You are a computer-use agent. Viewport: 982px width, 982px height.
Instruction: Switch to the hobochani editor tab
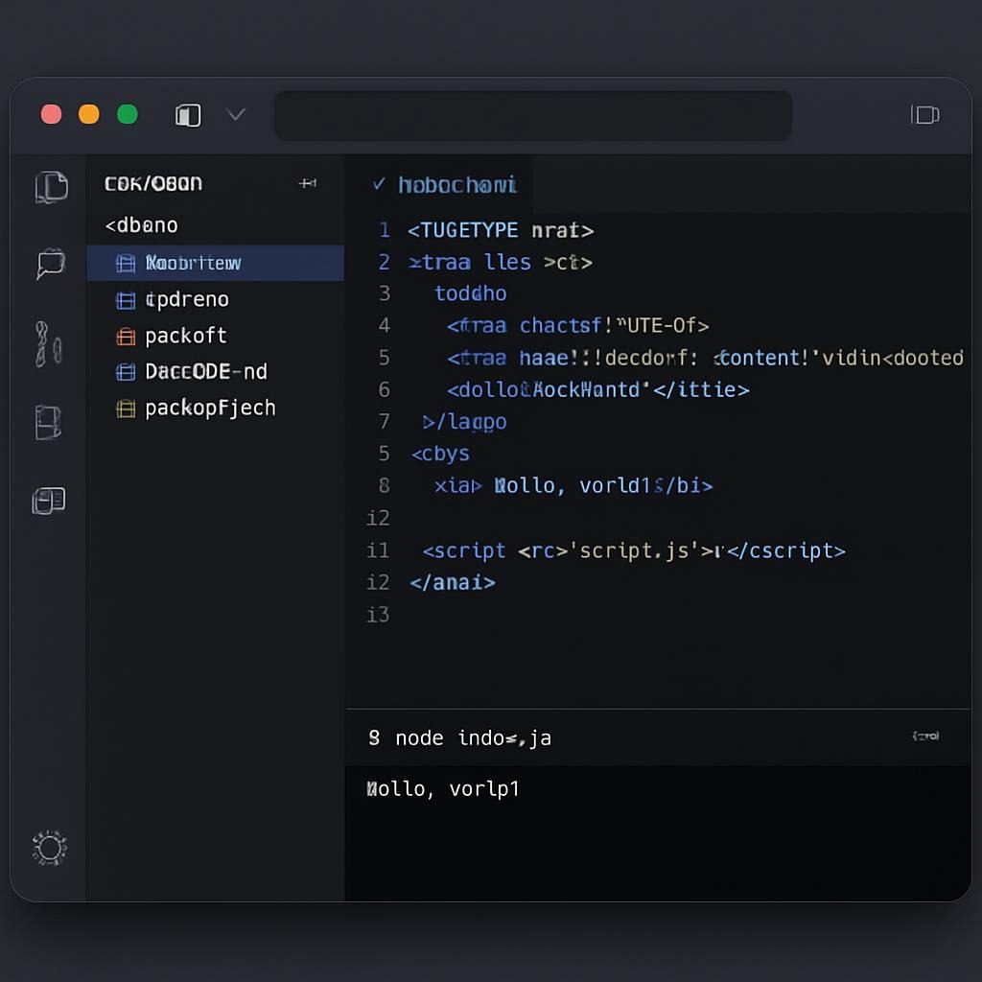[446, 184]
